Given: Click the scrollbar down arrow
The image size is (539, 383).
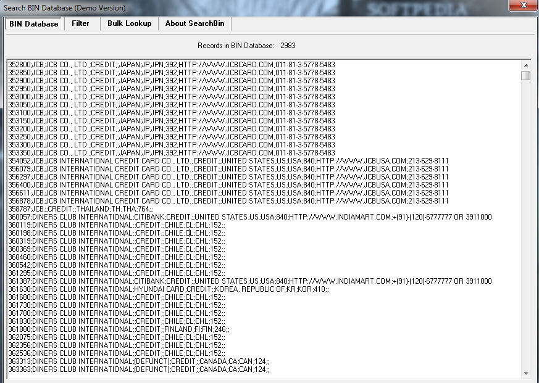Looking at the screenshot, I should (x=526, y=373).
